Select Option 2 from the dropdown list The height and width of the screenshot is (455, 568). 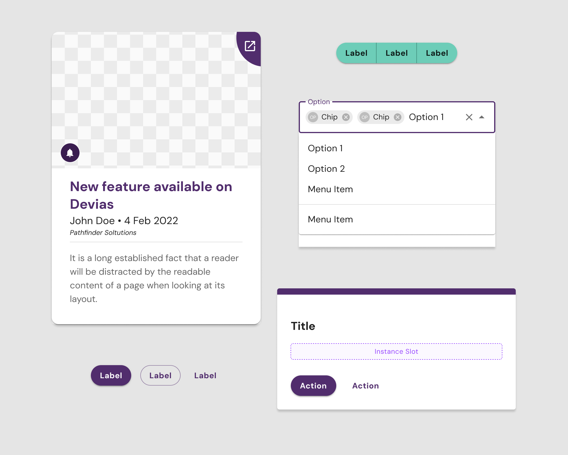click(x=397, y=169)
